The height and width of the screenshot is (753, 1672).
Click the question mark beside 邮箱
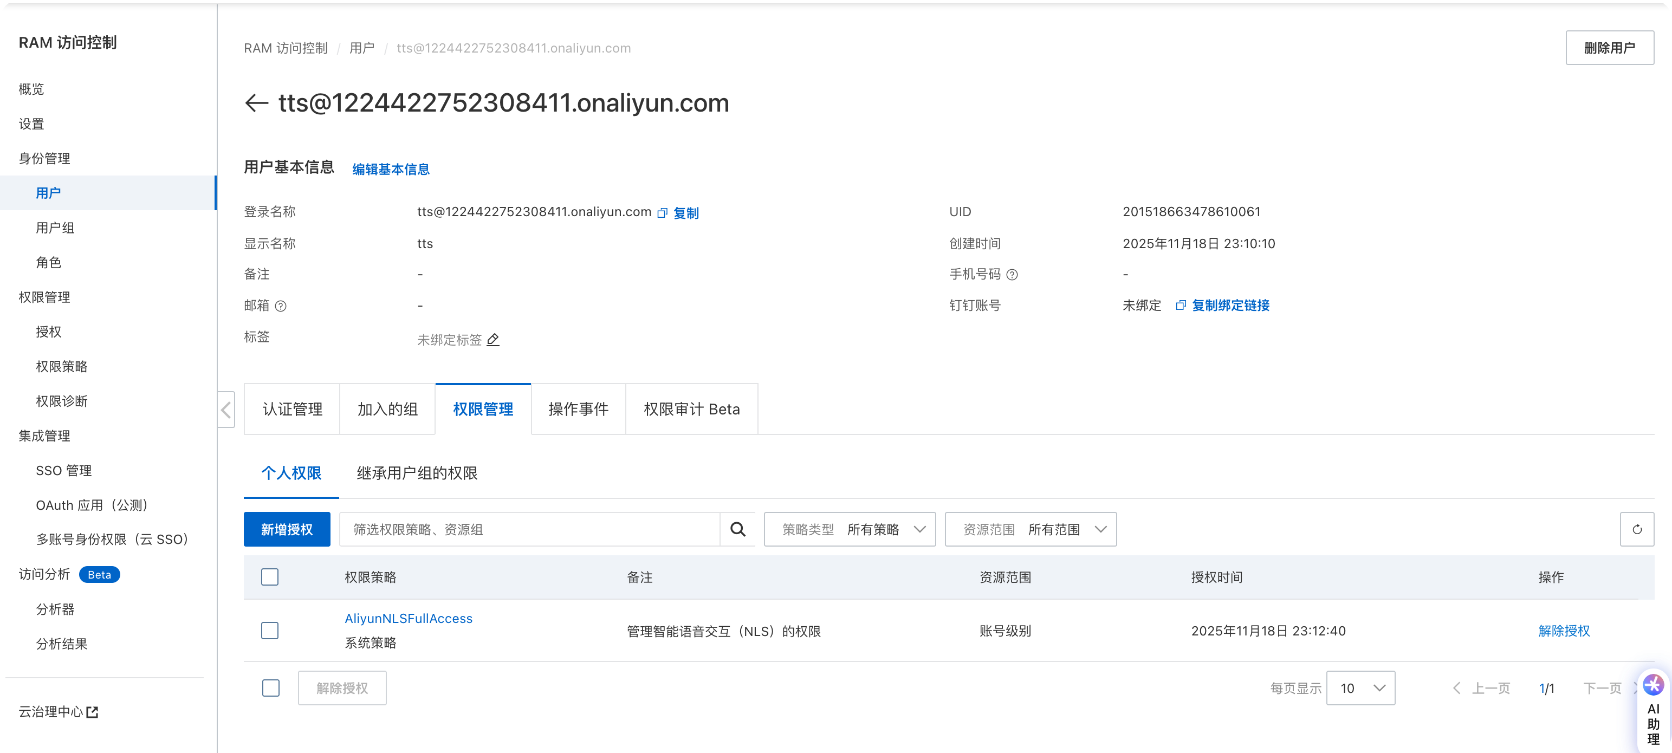pyautogui.click(x=282, y=306)
